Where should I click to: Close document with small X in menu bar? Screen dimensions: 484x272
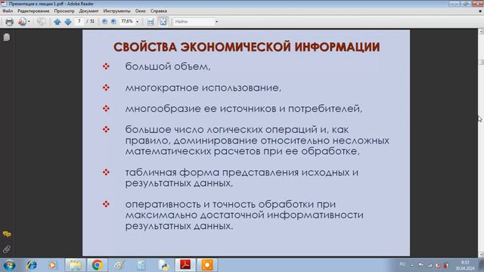pos(480,11)
